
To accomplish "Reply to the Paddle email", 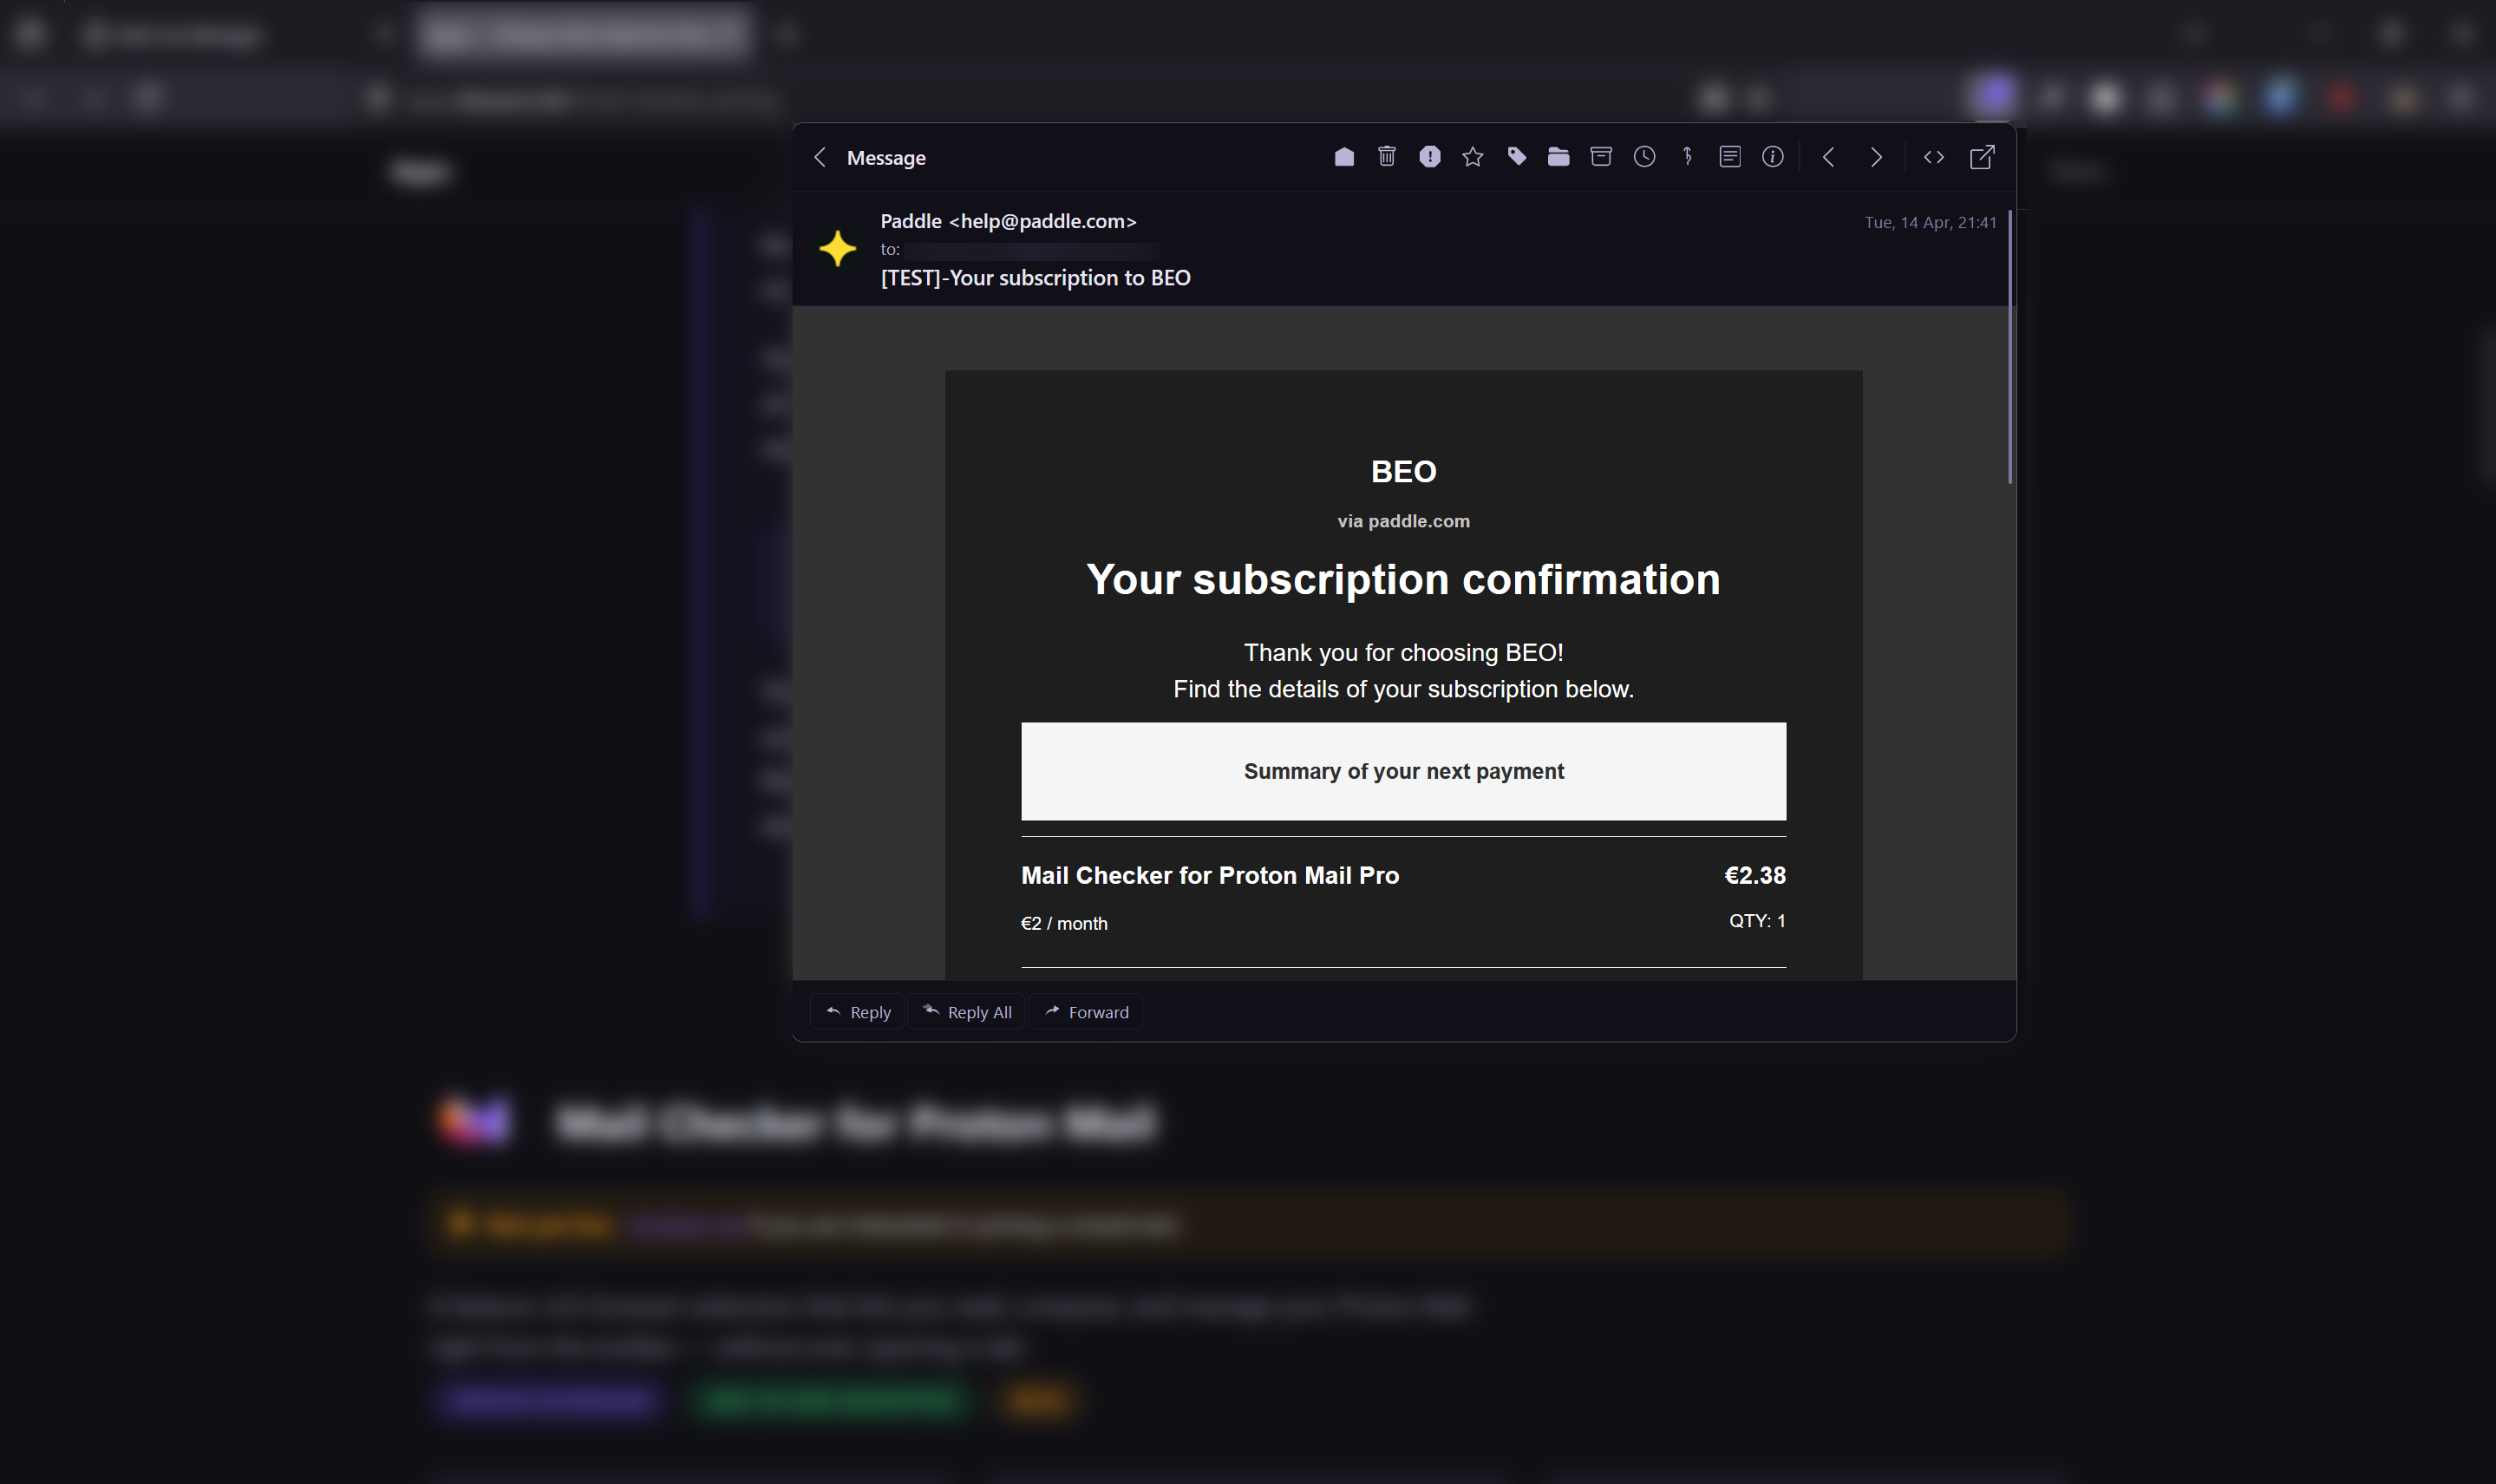I will [858, 1012].
